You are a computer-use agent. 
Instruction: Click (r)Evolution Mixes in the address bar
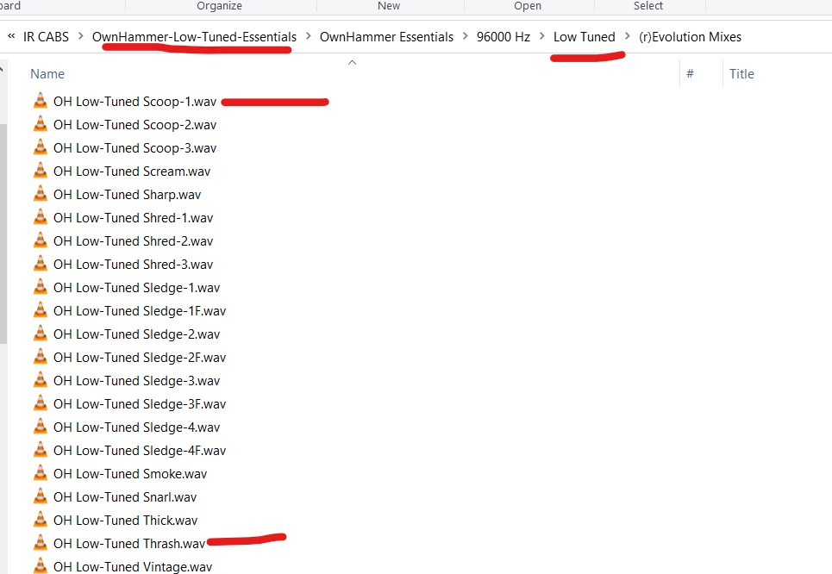690,36
